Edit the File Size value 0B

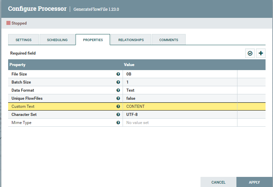[180, 74]
